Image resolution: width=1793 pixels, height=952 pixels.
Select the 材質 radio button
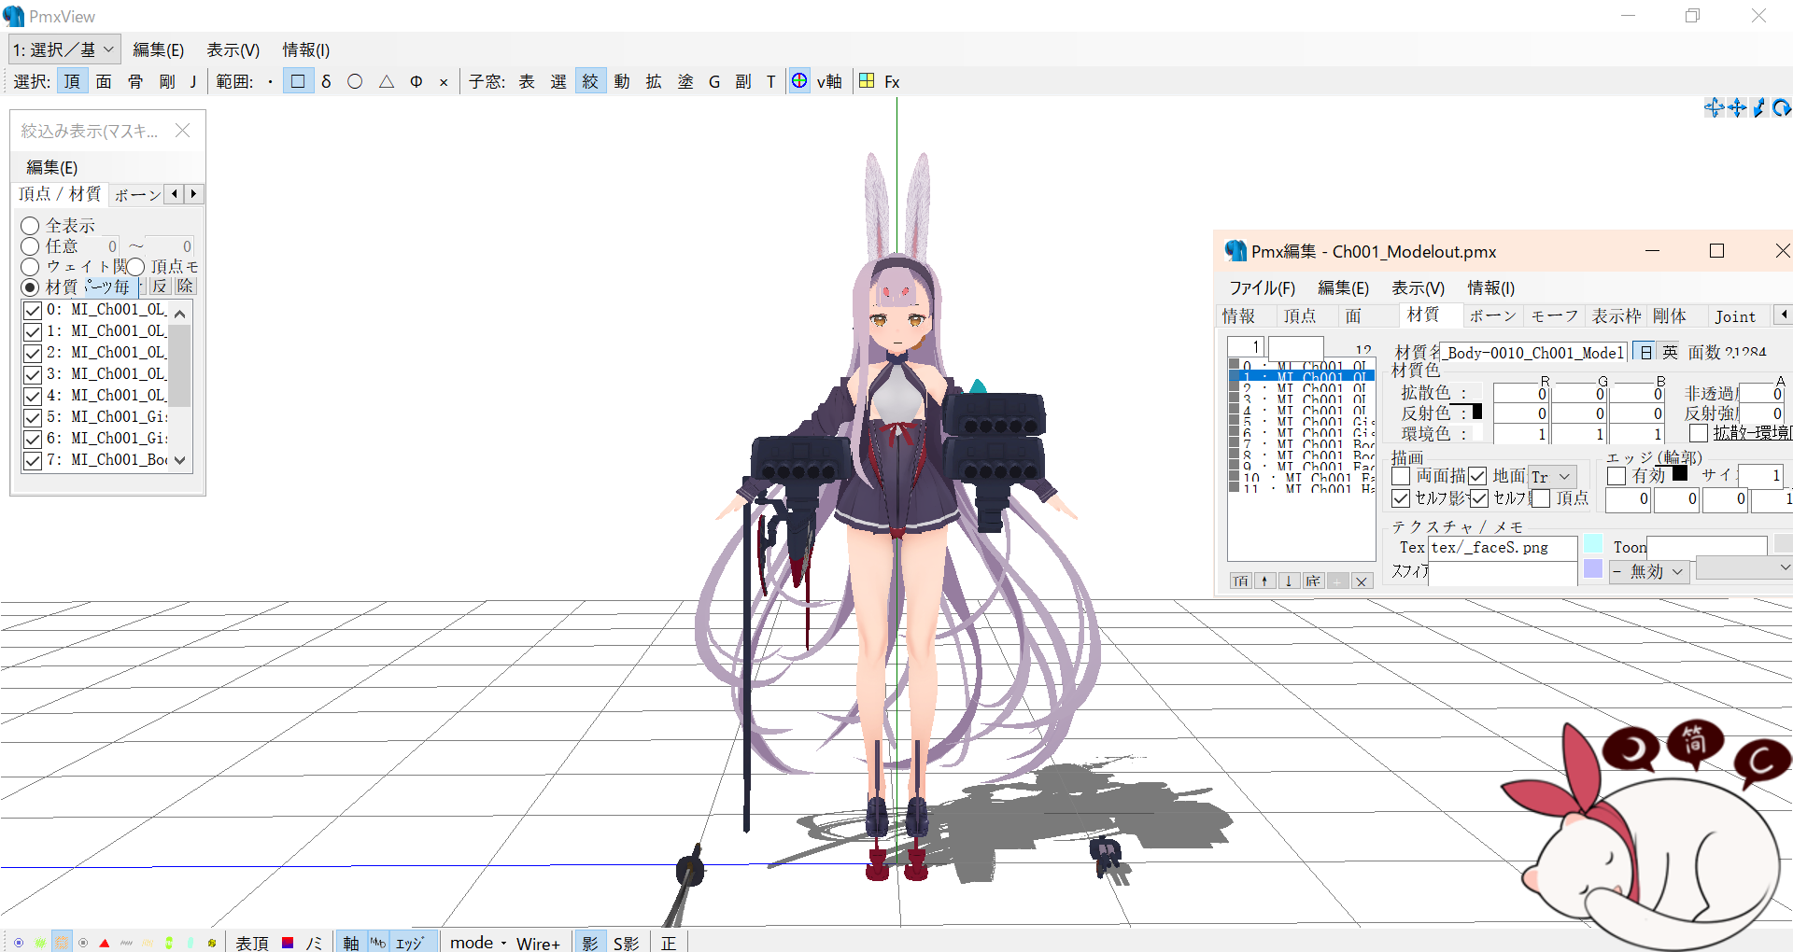coord(30,287)
